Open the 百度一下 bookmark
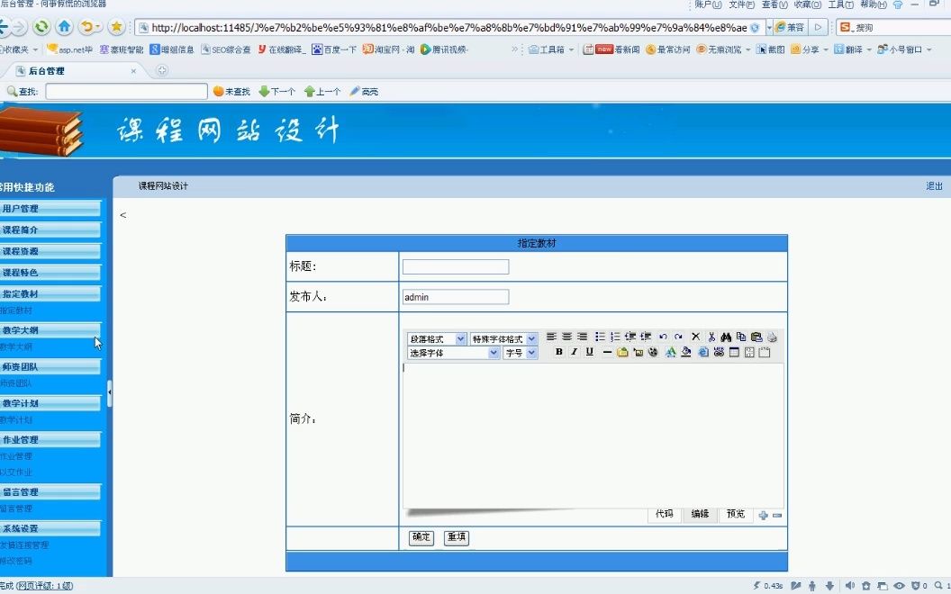951x594 pixels. point(334,49)
